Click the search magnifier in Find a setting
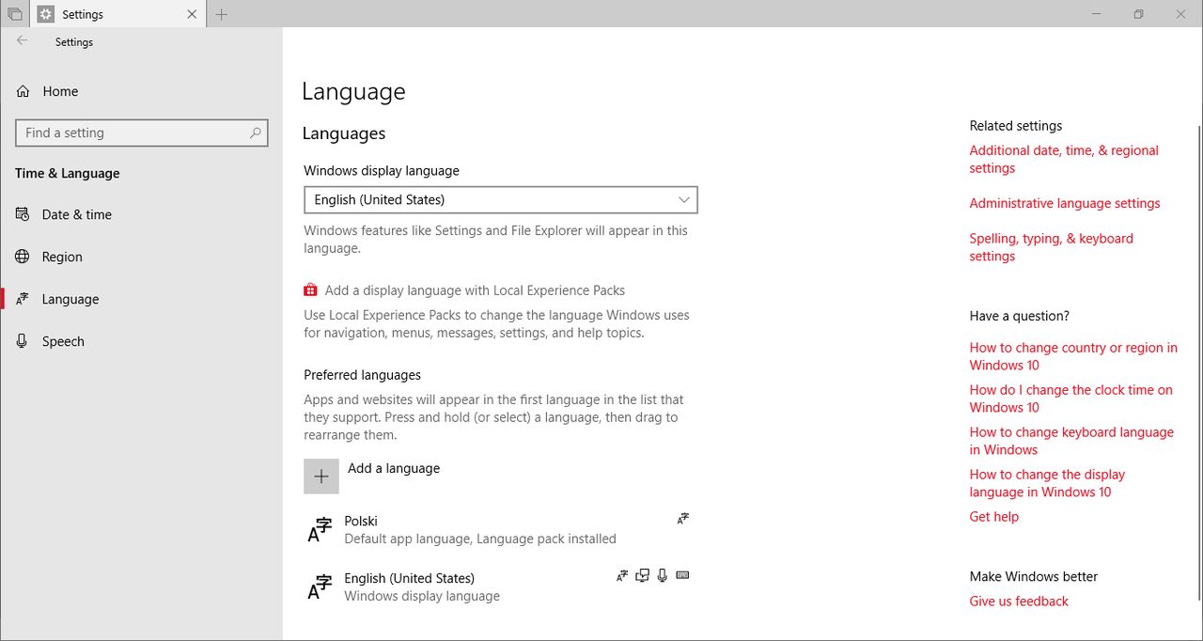The width and height of the screenshot is (1203, 641). 255,133
